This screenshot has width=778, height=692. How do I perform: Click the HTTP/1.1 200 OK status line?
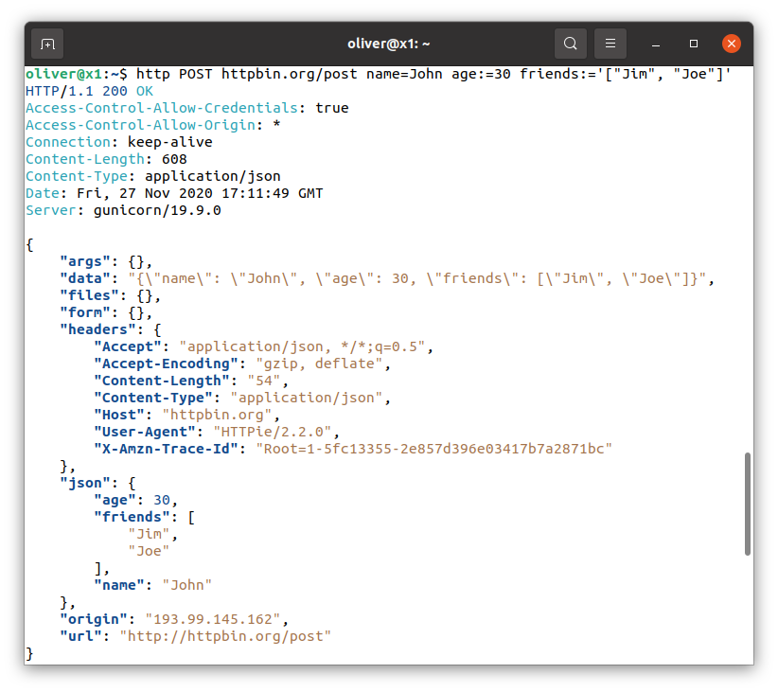tap(89, 91)
